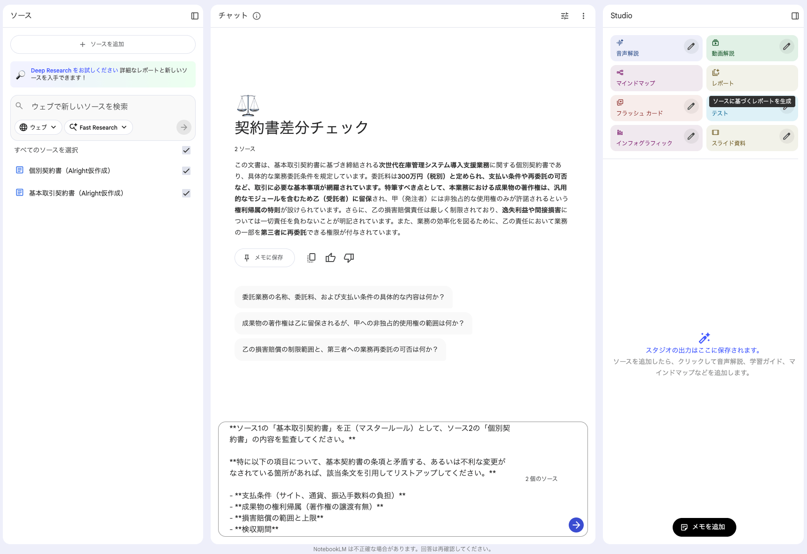Collapse the ソース panel

pos(194,15)
